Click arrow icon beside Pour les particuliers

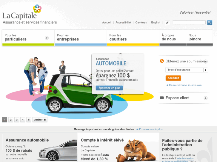47,38
